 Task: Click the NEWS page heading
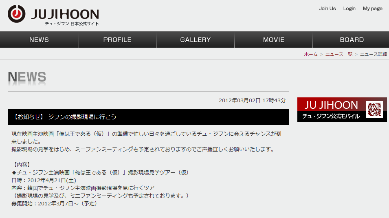[27, 77]
